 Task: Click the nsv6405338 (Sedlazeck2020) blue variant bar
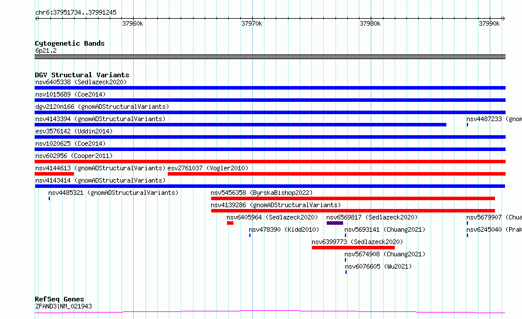point(270,88)
